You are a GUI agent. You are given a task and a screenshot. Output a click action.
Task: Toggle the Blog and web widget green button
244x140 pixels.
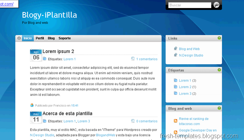point(219,108)
